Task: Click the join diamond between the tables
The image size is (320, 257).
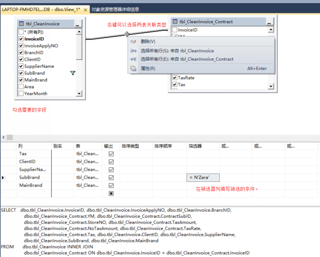Action: [127, 34]
